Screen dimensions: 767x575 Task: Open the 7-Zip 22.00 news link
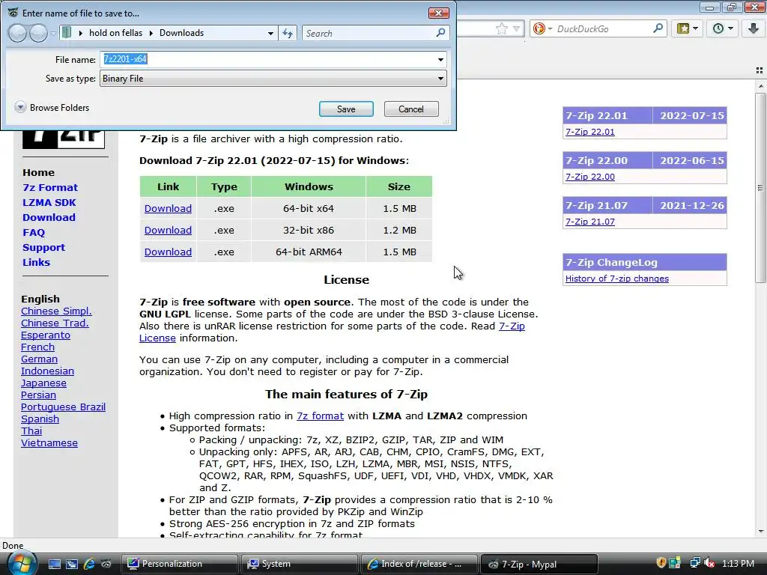tap(590, 177)
